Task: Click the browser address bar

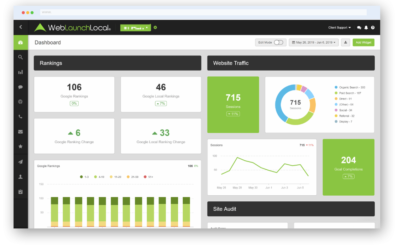Action: 203,12
